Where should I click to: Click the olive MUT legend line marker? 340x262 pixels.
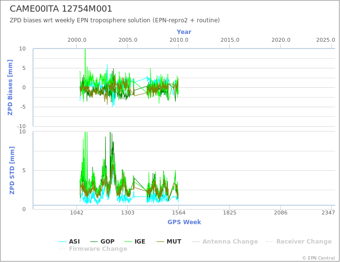160,242
